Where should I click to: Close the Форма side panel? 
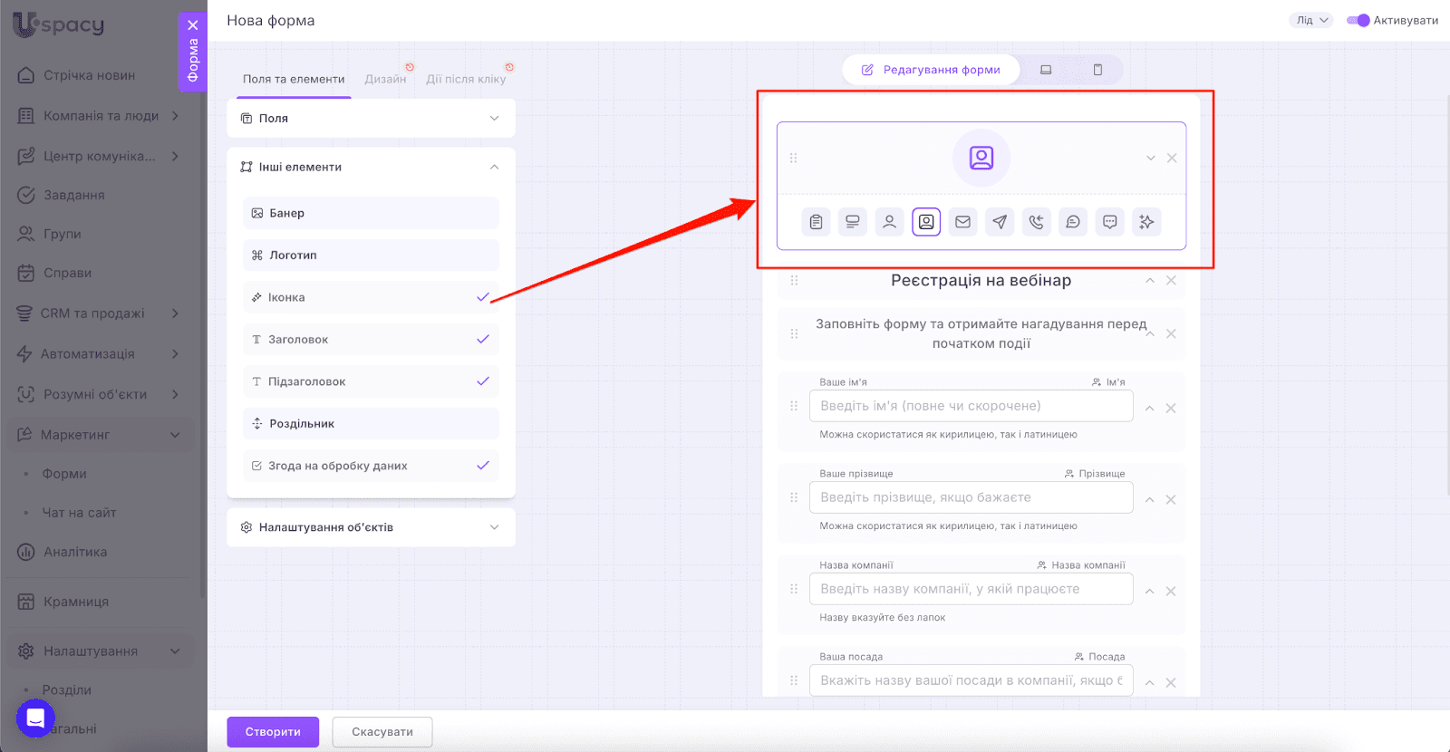click(193, 25)
